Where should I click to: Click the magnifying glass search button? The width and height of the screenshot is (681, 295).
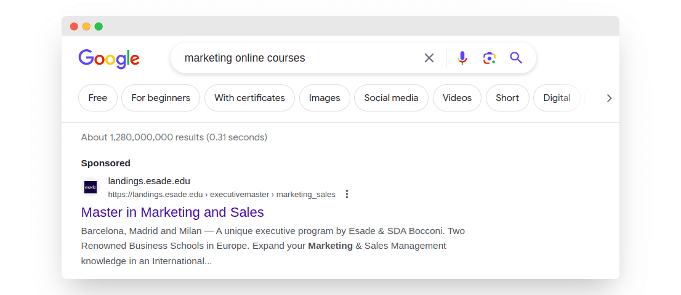click(x=515, y=58)
